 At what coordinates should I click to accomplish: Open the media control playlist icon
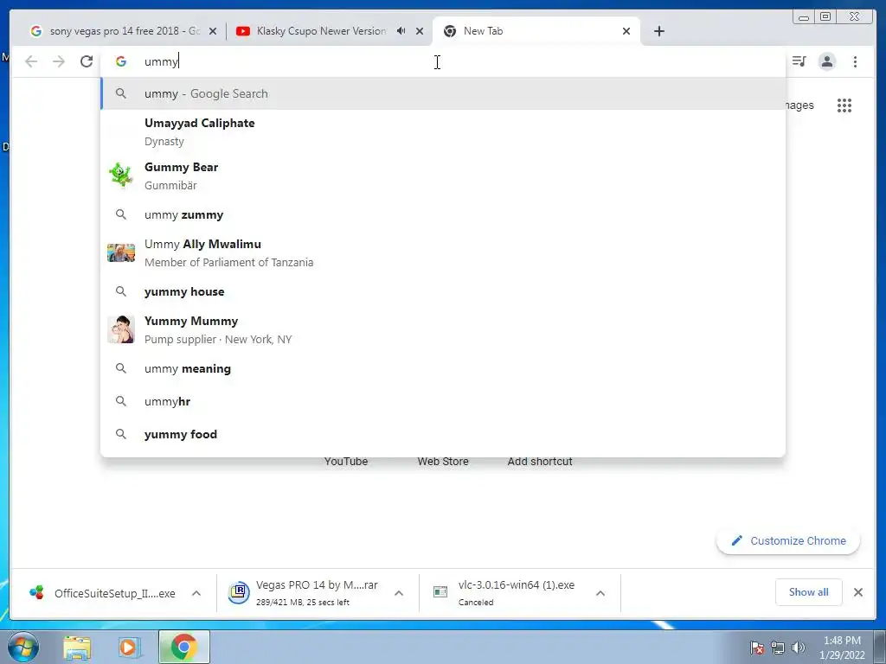tap(799, 61)
